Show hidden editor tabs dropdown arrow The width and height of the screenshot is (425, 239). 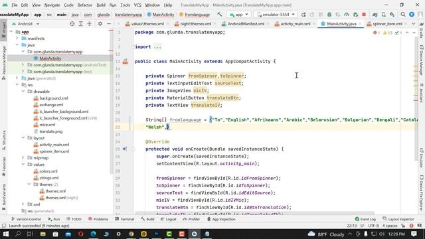pyautogui.click(x=413, y=24)
